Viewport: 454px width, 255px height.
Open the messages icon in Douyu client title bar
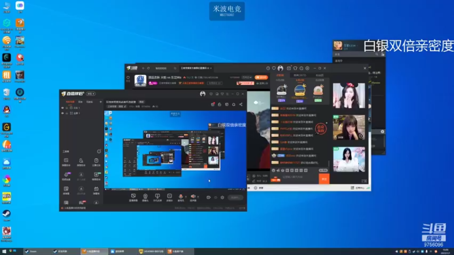(x=301, y=68)
